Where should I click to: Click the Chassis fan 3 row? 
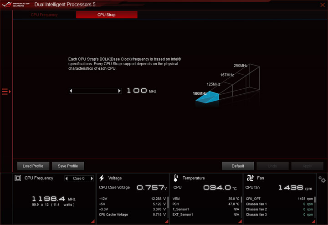[x=279, y=215]
